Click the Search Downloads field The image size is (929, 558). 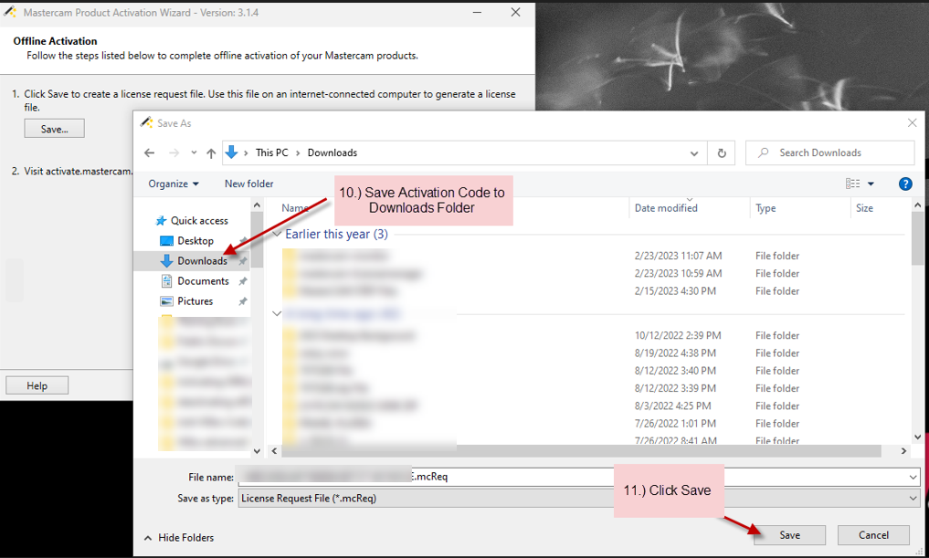pos(830,153)
